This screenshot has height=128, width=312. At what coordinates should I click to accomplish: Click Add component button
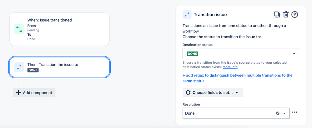coord(34,93)
